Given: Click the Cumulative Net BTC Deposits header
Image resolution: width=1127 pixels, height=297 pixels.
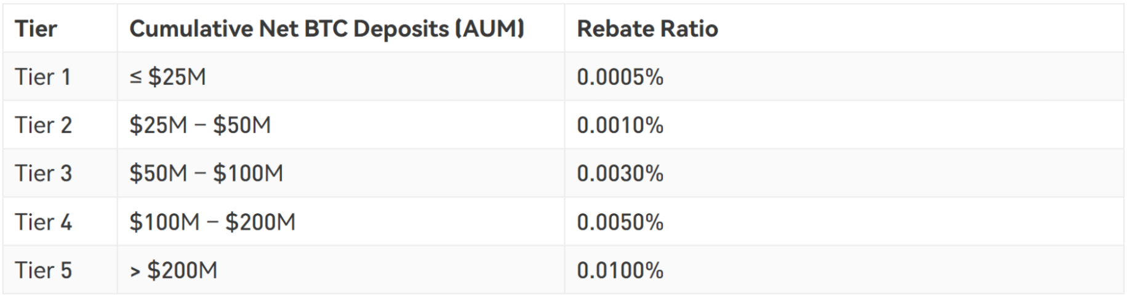Looking at the screenshot, I should coord(326,29).
